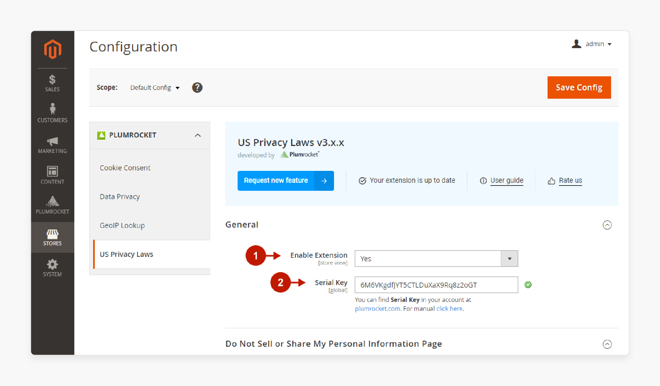The image size is (660, 386).
Task: Click the Serial Key label
Action: 331,283
